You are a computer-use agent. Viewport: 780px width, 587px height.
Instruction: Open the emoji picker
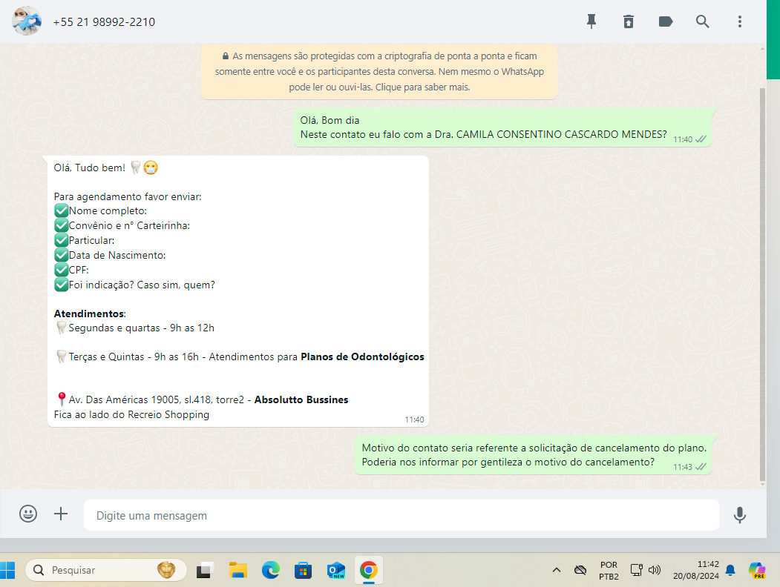point(28,514)
